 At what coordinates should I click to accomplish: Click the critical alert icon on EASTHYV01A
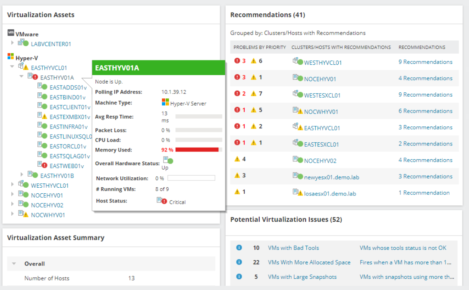(x=35, y=76)
